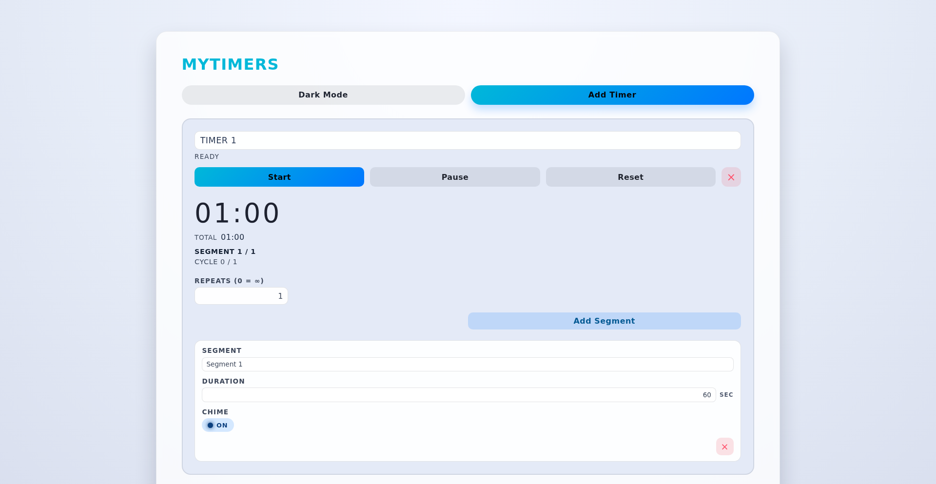936x484 pixels.
Task: Start the timer
Action: (x=279, y=177)
